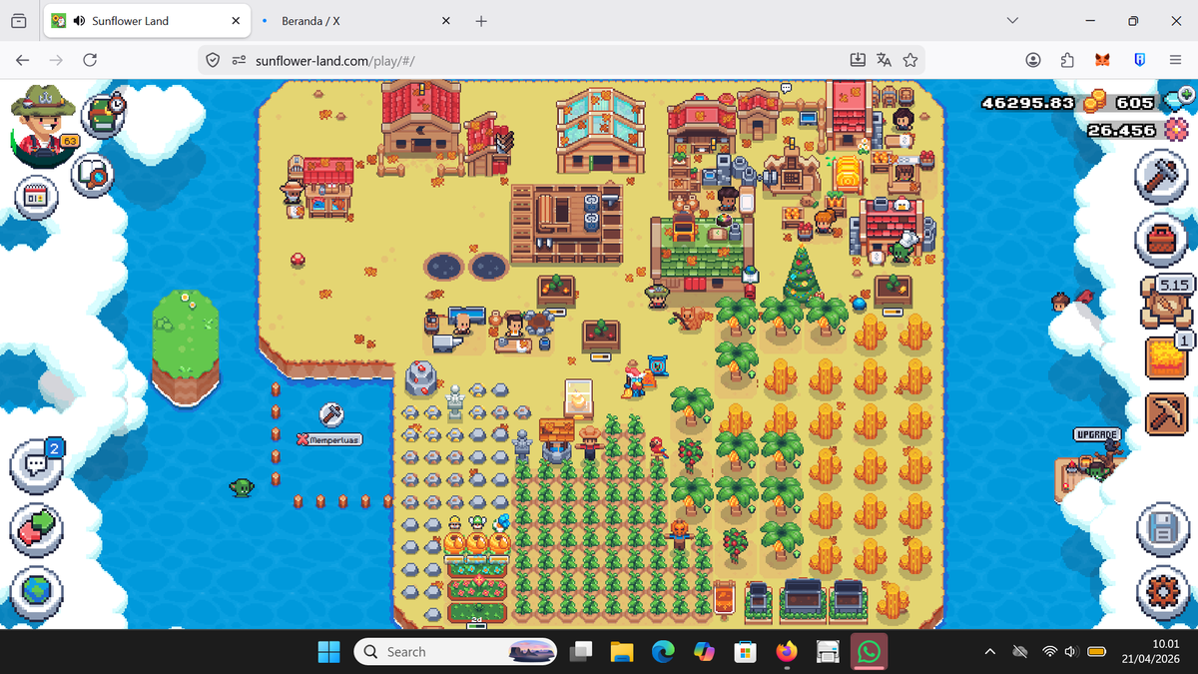Open the gear settings button in game

pos(1162,593)
